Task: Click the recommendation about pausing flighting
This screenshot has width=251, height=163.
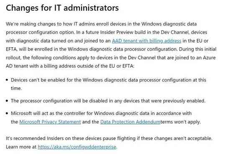Action: click(109, 138)
